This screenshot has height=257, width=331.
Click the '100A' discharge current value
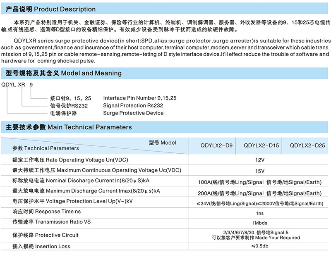click(x=260, y=182)
